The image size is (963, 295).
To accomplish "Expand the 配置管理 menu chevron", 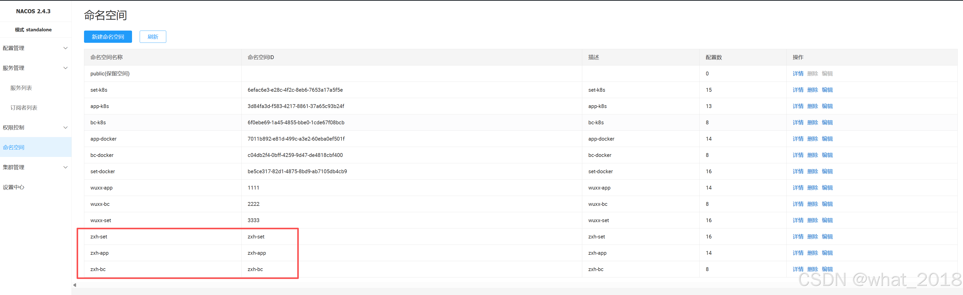I will coord(65,48).
